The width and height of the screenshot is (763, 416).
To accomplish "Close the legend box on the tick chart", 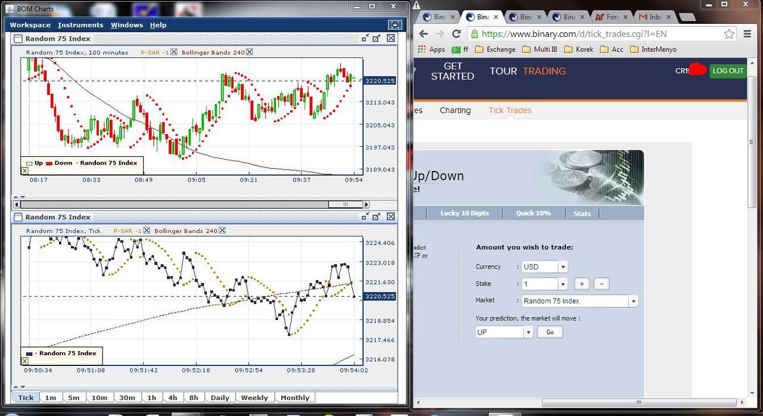I will pyautogui.click(x=24, y=361).
